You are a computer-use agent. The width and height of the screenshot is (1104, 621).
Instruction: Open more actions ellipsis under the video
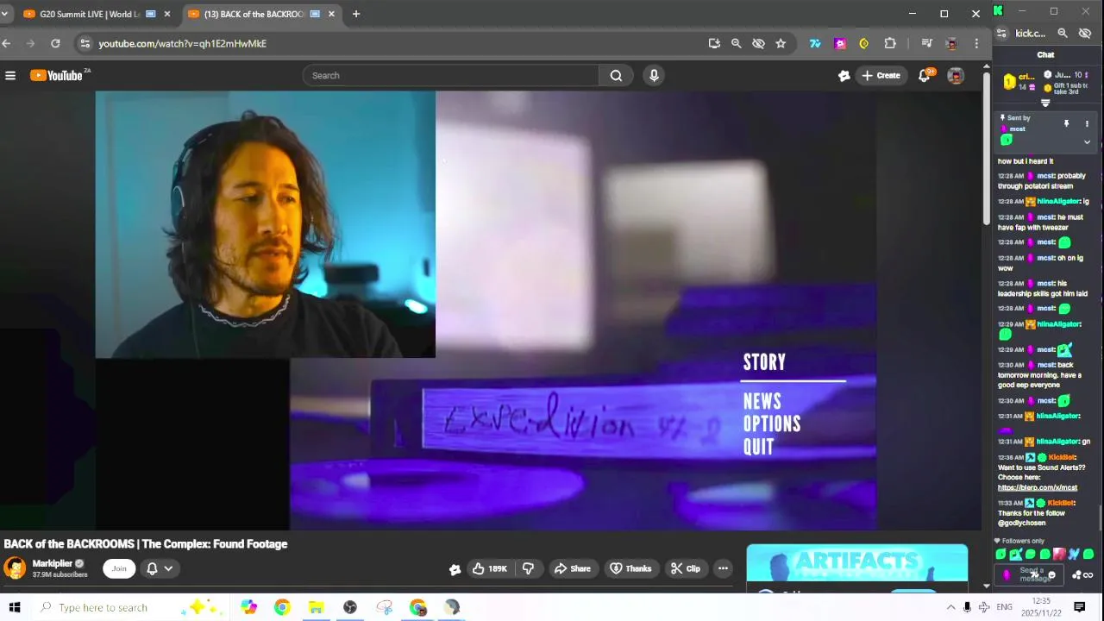click(723, 568)
